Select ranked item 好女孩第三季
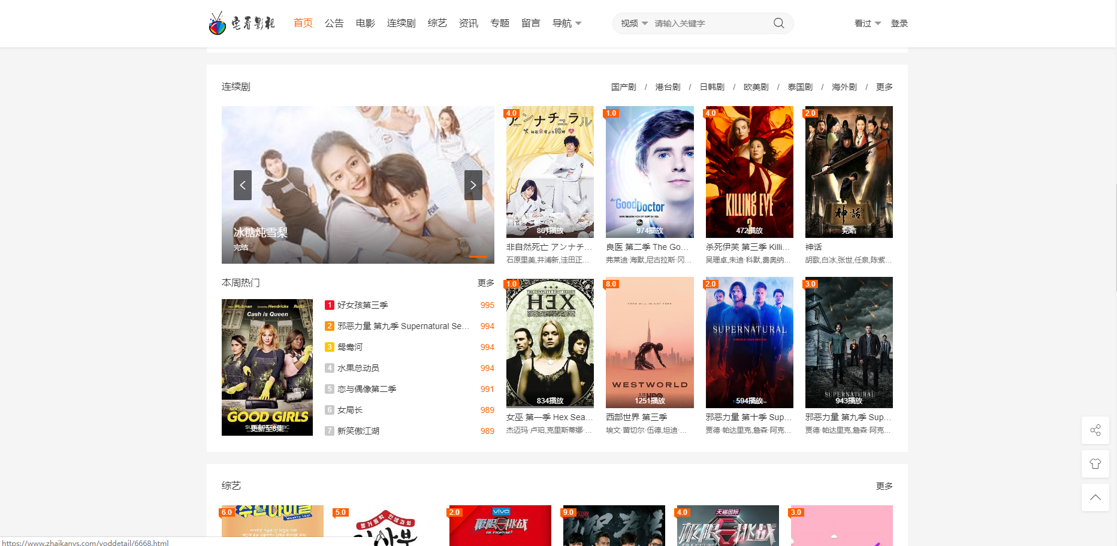This screenshot has width=1117, height=546. pyautogui.click(x=363, y=305)
